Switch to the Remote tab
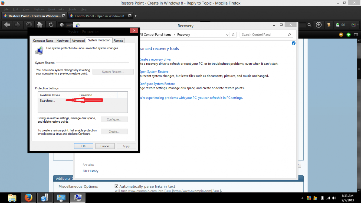The width and height of the screenshot is (361, 203). tap(118, 41)
